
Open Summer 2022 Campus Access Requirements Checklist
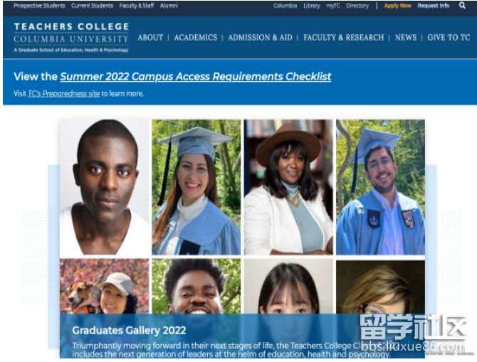pos(196,77)
